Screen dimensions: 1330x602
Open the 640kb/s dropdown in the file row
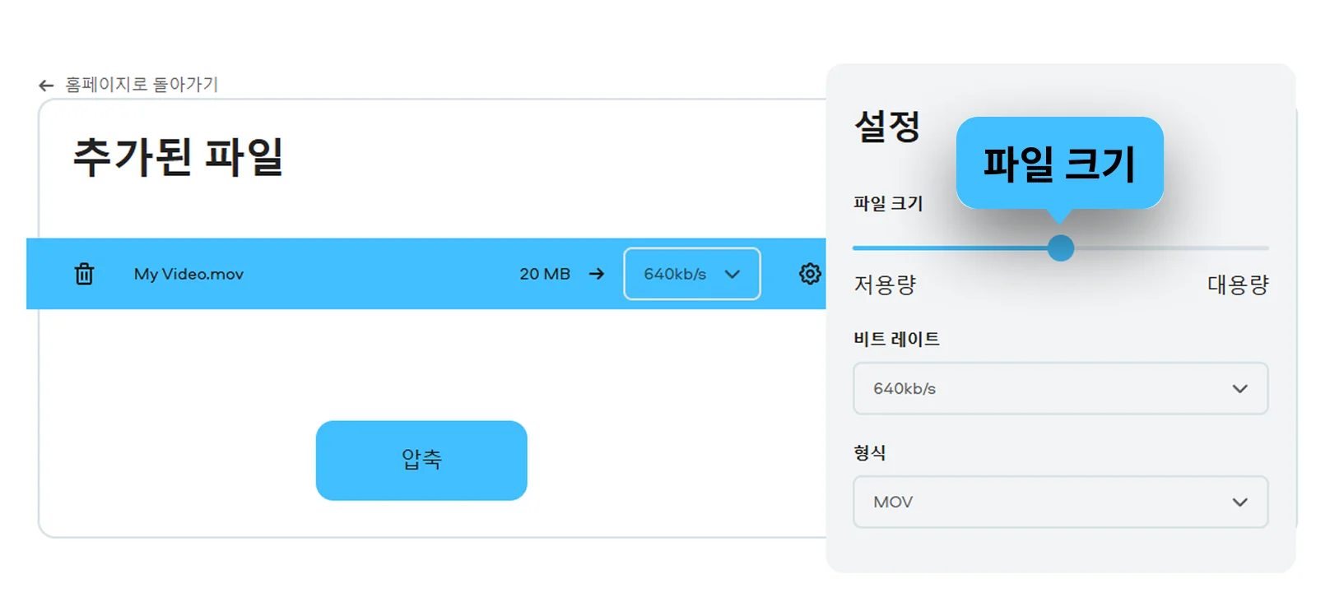coord(691,274)
